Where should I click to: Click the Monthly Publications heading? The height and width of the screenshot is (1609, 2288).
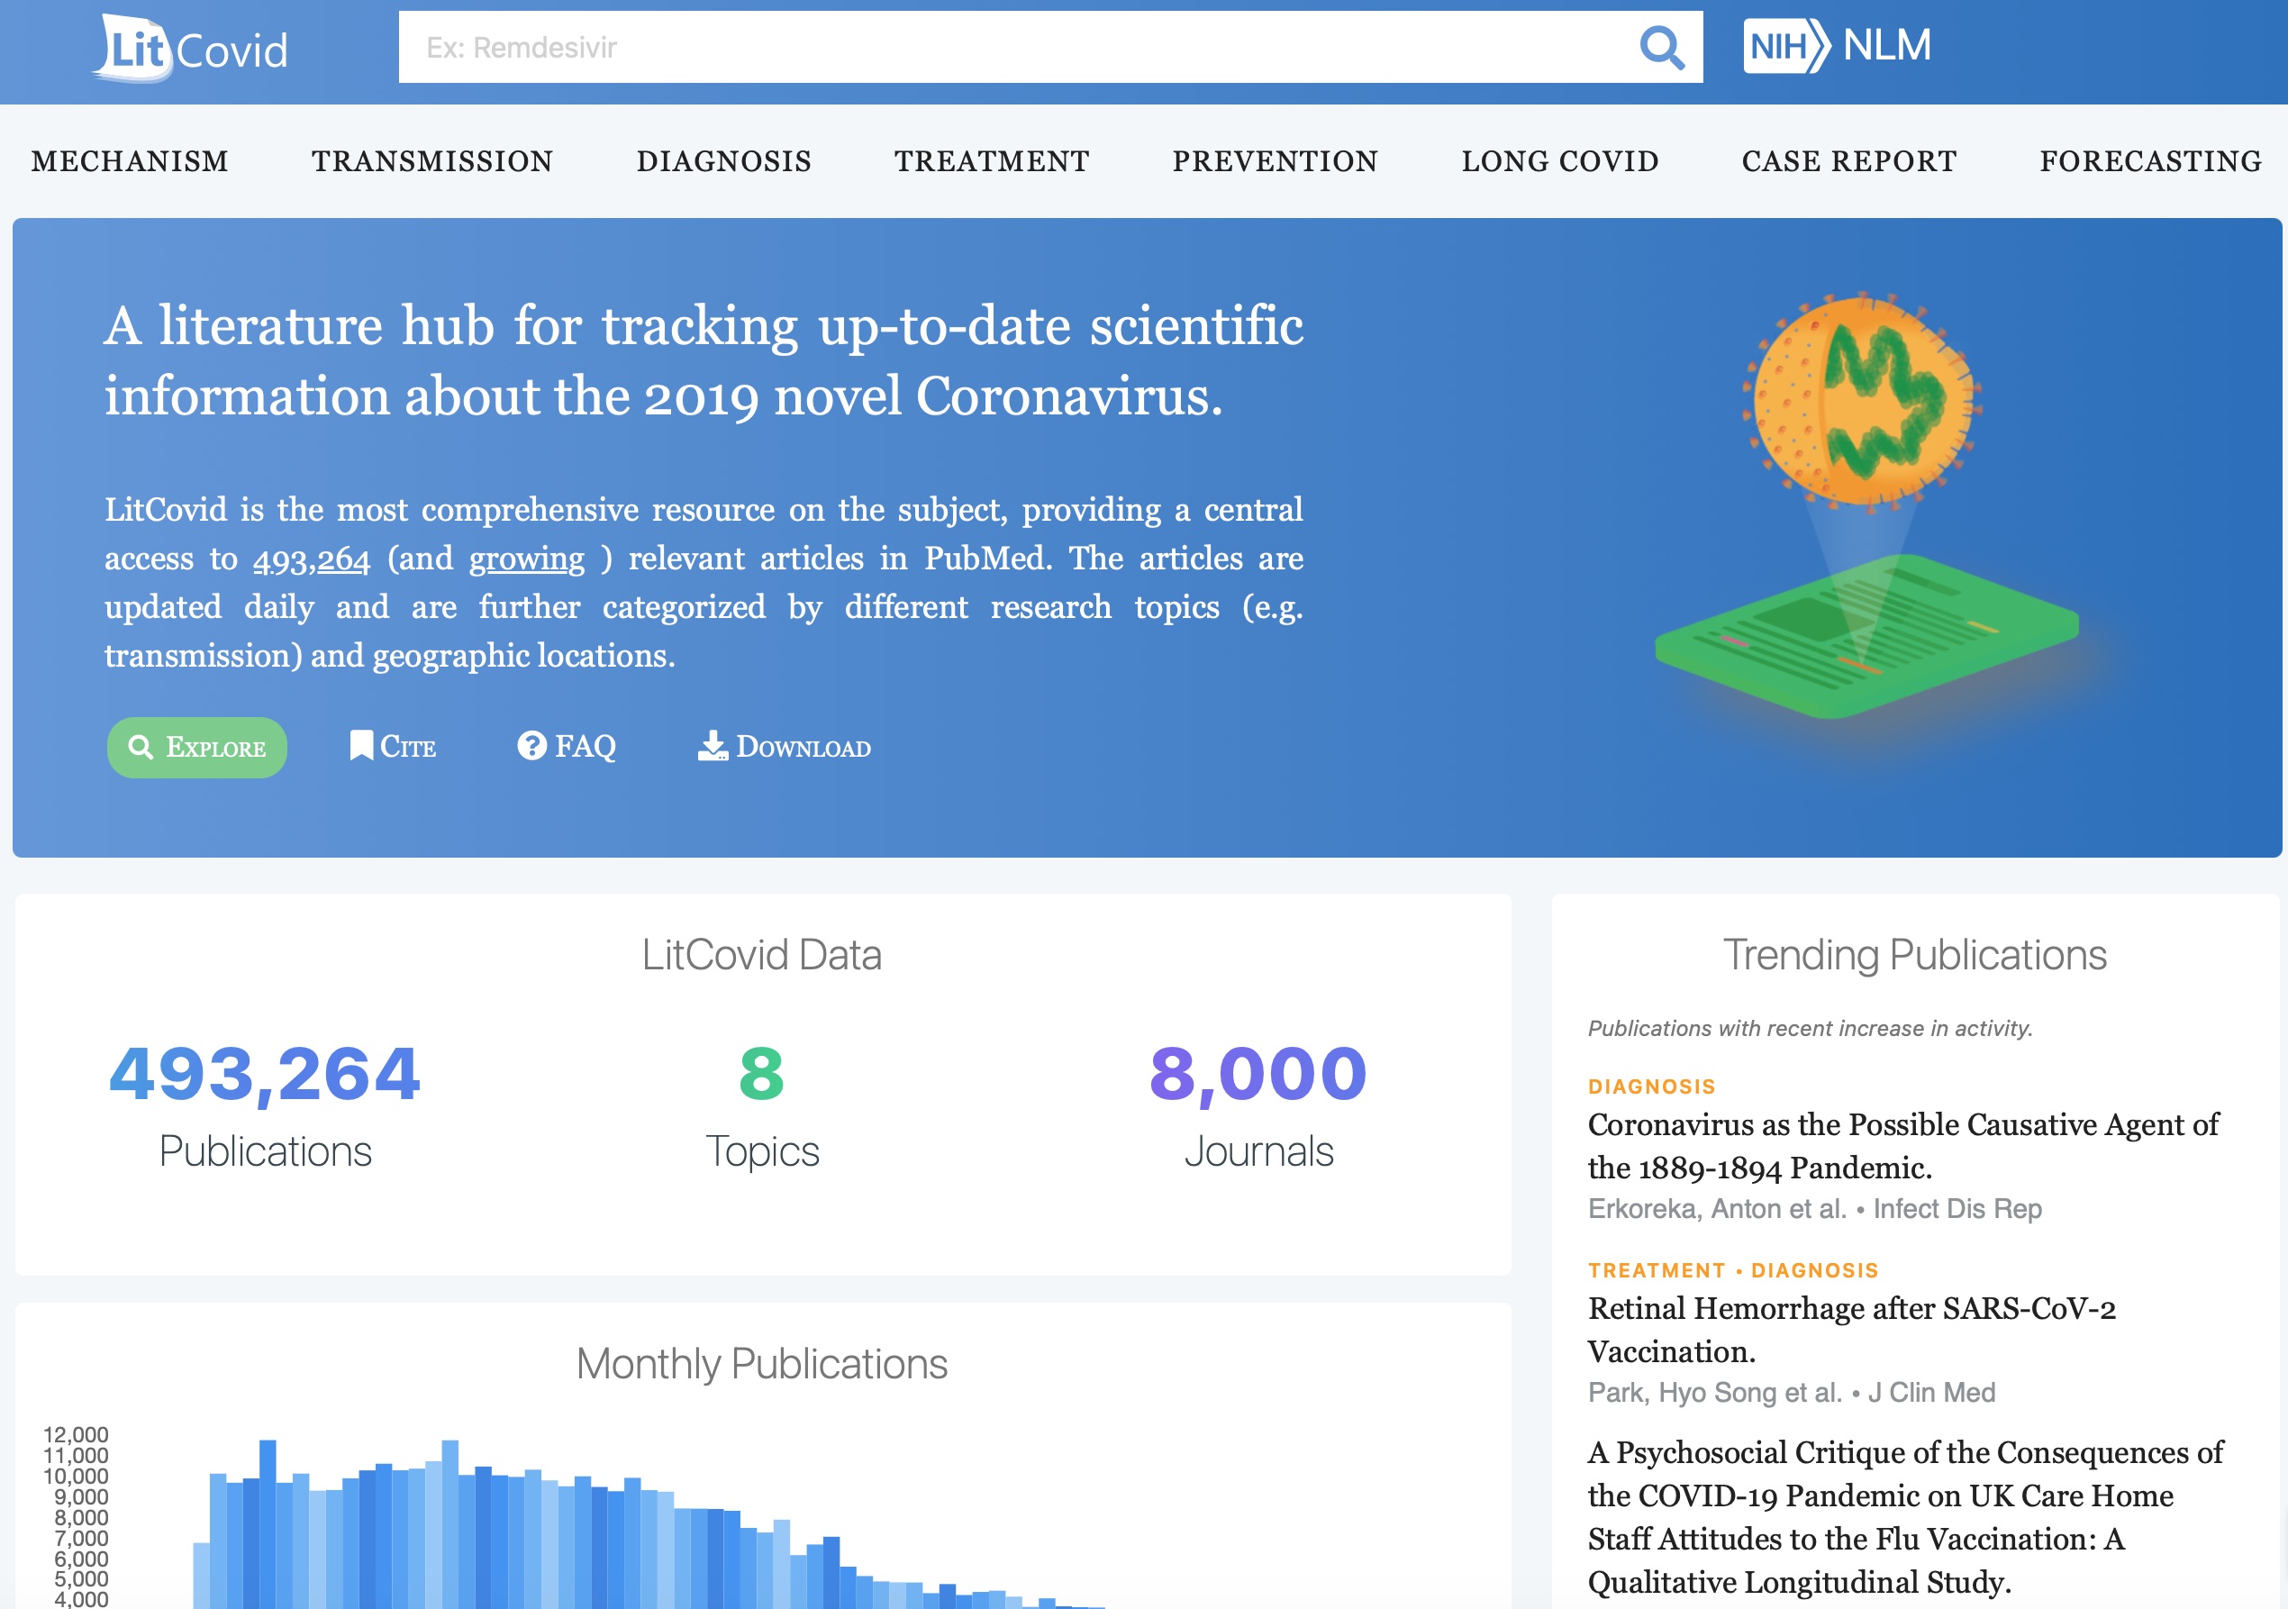[x=761, y=1363]
